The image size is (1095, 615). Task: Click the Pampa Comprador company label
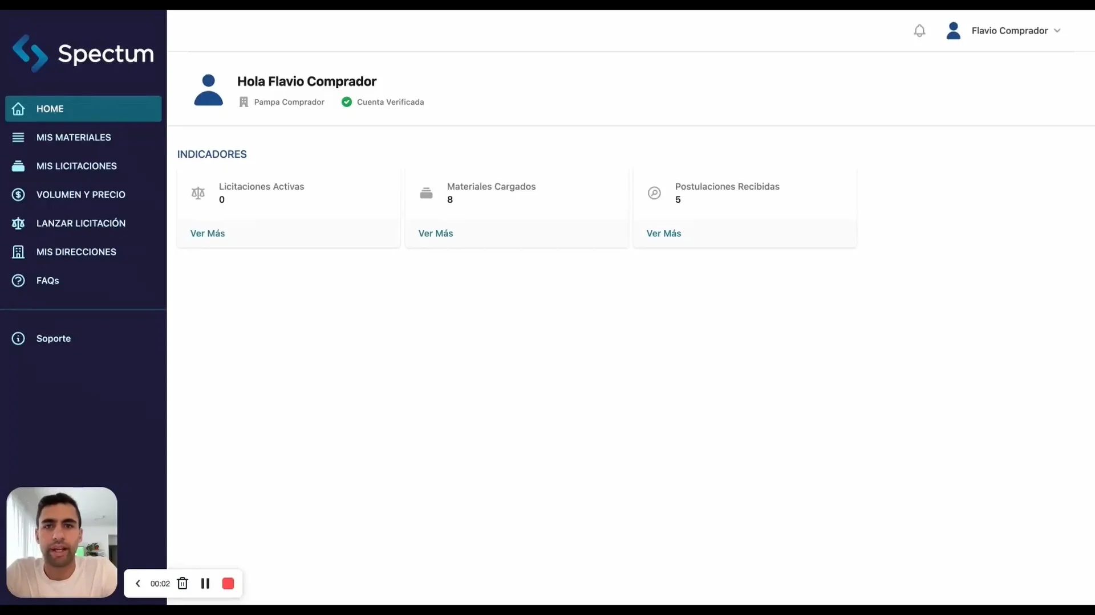(289, 102)
